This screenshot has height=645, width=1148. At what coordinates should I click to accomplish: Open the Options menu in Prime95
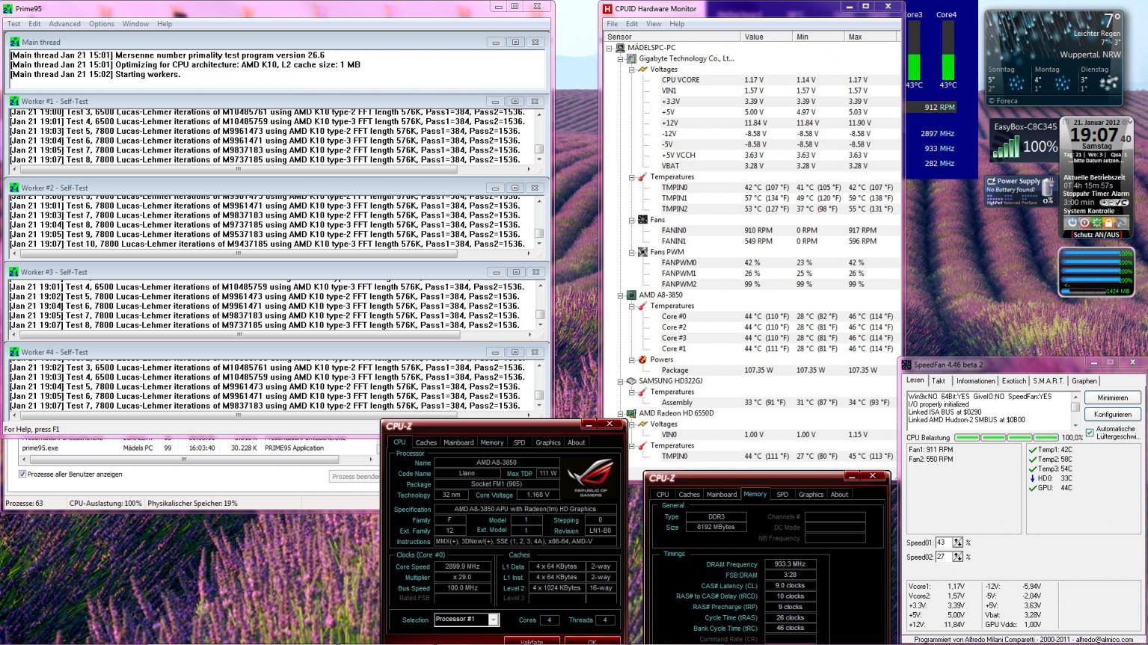click(x=102, y=24)
